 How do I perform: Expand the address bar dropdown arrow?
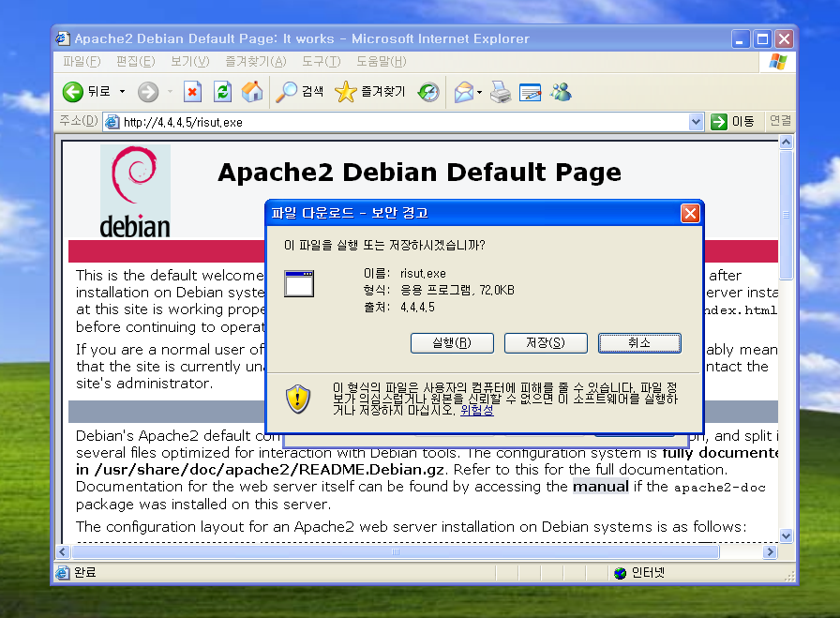tap(696, 122)
